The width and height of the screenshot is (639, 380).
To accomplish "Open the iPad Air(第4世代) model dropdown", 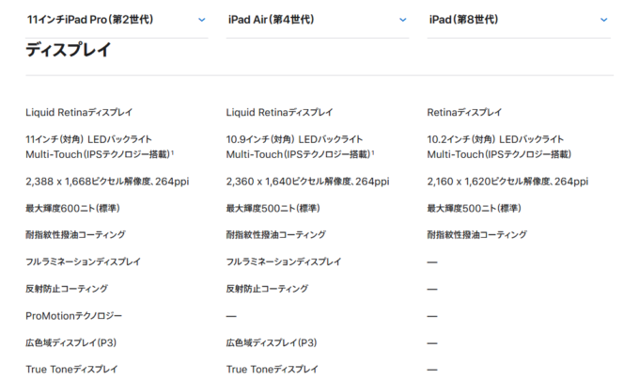I will (x=318, y=20).
